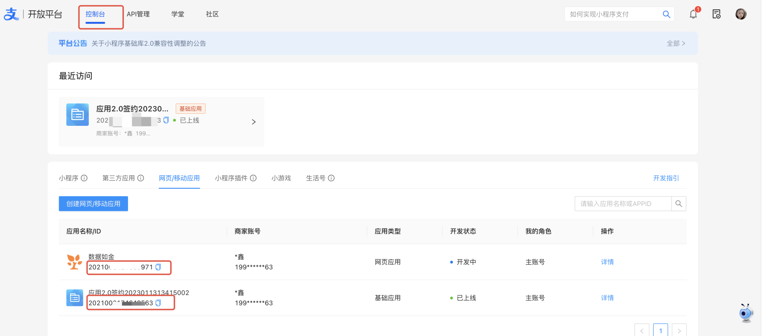Open 详情 for 数据如金 app
Viewport: 762px width, 336px height.
pos(607,262)
